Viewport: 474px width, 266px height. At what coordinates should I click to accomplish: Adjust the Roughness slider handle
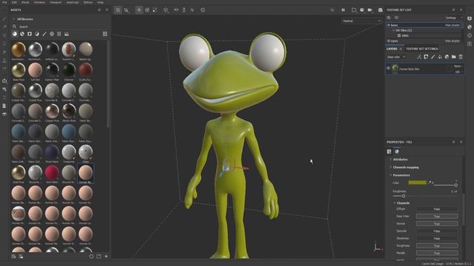(x=404, y=196)
